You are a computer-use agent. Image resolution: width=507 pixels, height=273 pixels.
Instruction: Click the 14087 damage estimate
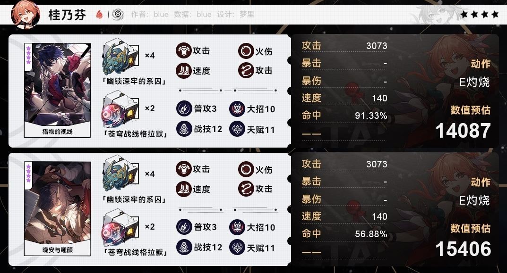[x=463, y=131]
